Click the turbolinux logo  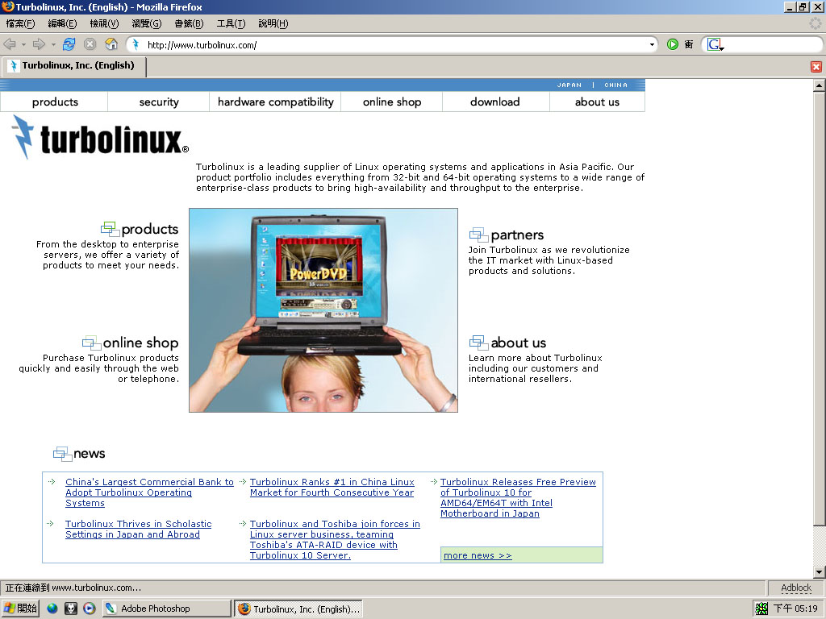[100, 138]
